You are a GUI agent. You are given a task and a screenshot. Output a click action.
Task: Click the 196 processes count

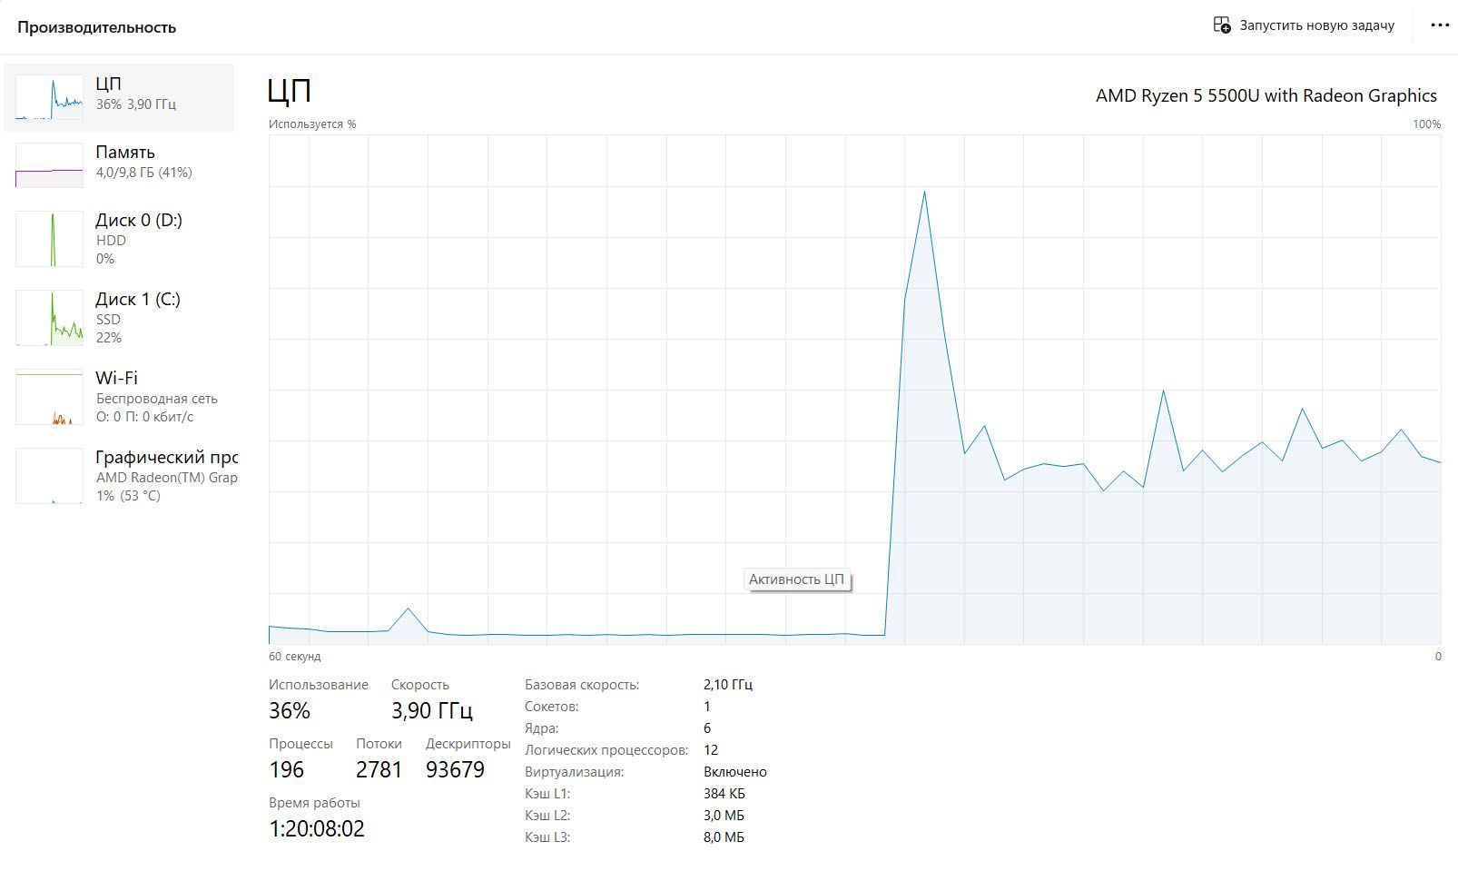[x=287, y=770]
